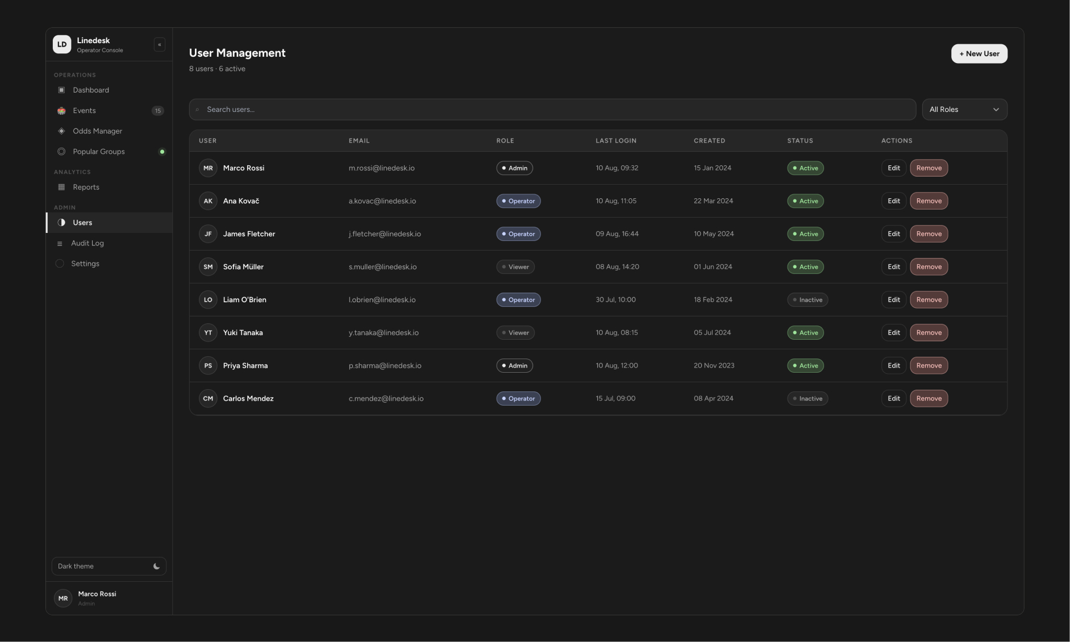
Task: Click the Popular Groups circle icon
Action: click(x=61, y=152)
